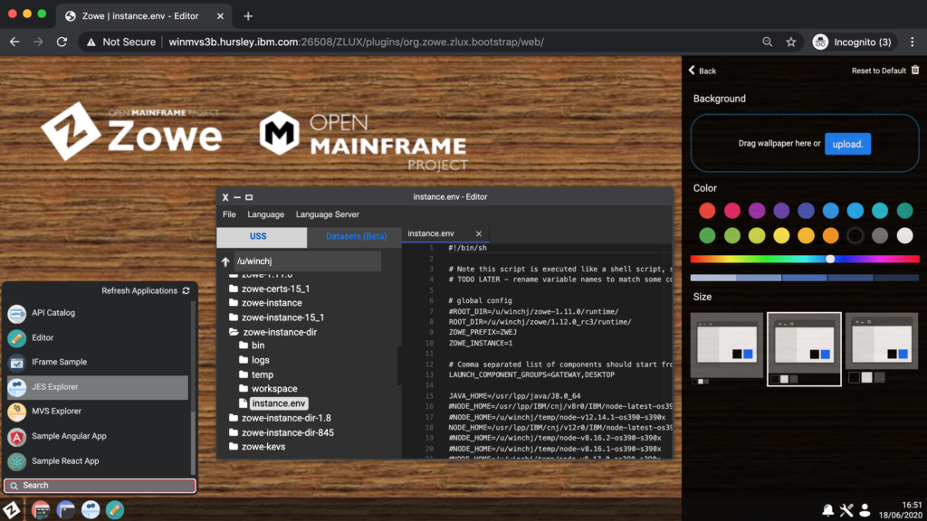Image resolution: width=927 pixels, height=521 pixels.
Task: Open the Zowe launcher menu in the taskbar
Action: [x=14, y=509]
